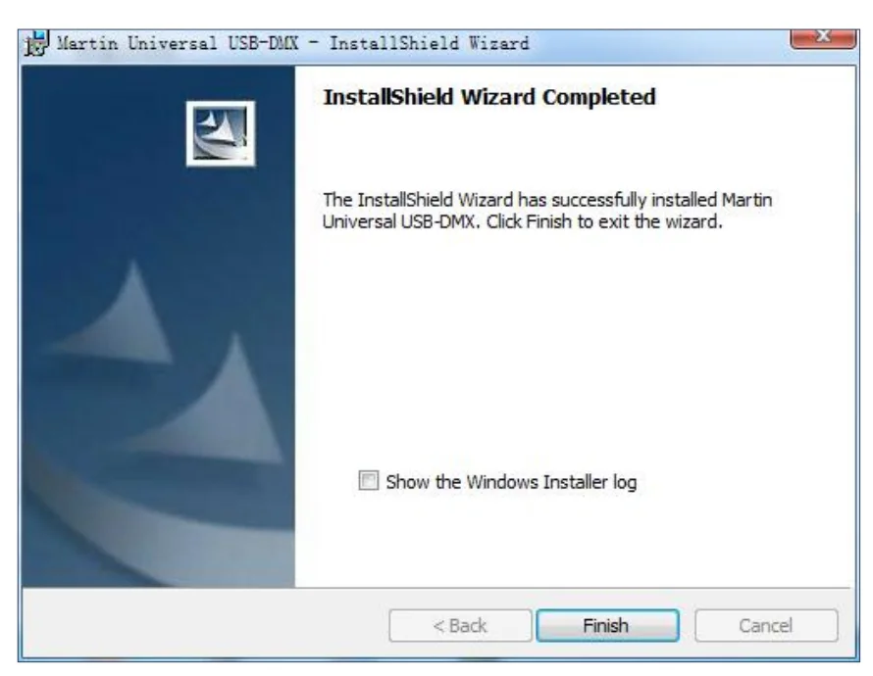Click the Cancel button
The height and width of the screenshot is (676, 873).
[x=765, y=625]
